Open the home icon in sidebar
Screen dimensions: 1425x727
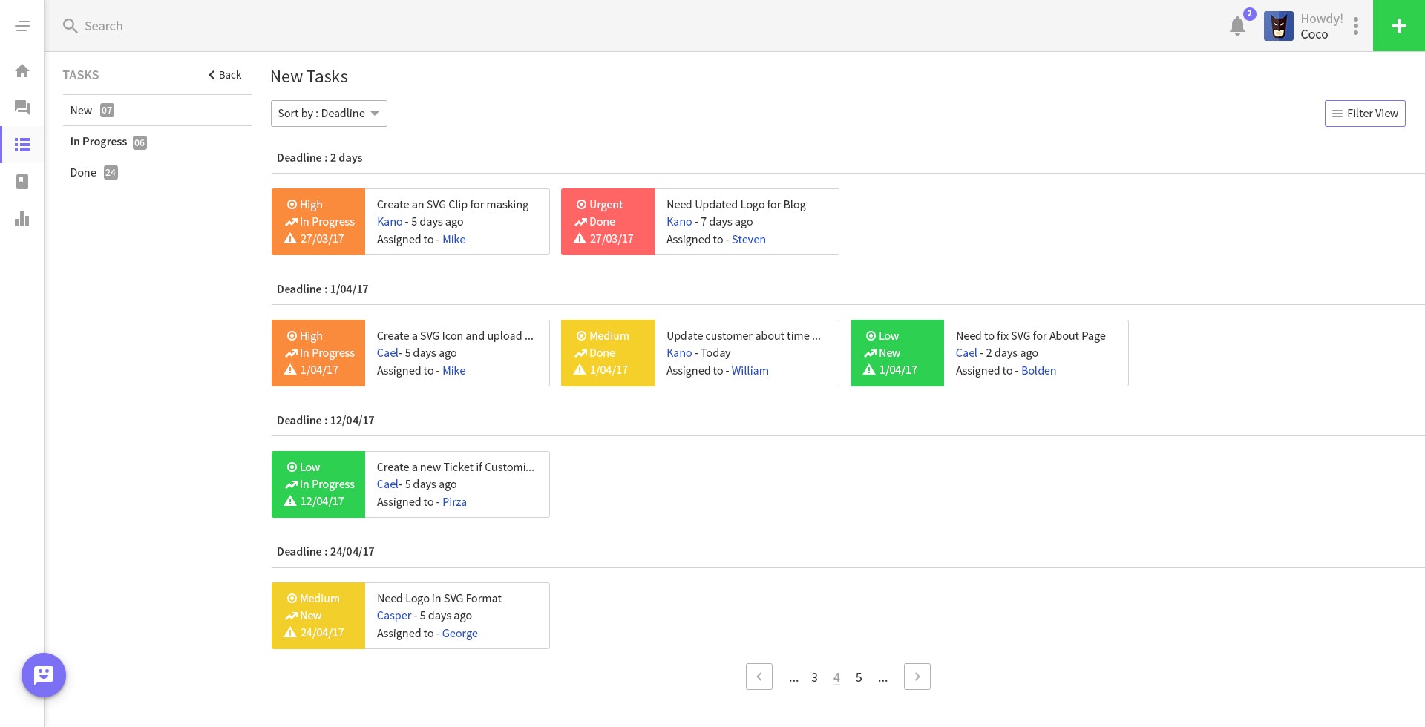22,71
